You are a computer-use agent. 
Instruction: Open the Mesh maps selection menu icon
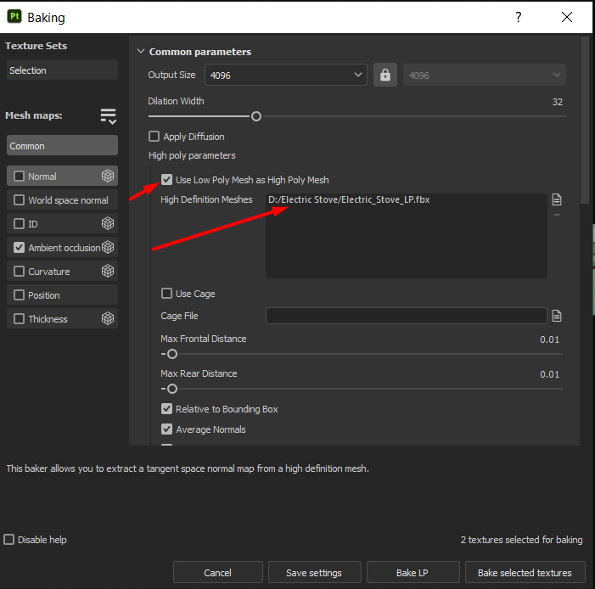pos(108,116)
